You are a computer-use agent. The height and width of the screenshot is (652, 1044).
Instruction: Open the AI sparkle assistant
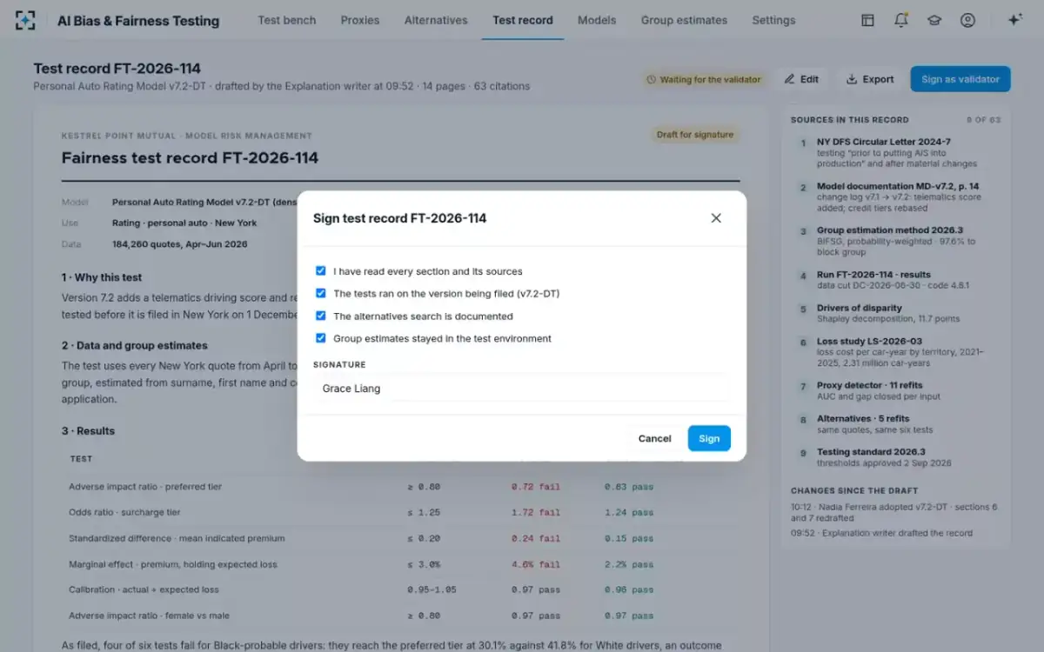click(1014, 20)
